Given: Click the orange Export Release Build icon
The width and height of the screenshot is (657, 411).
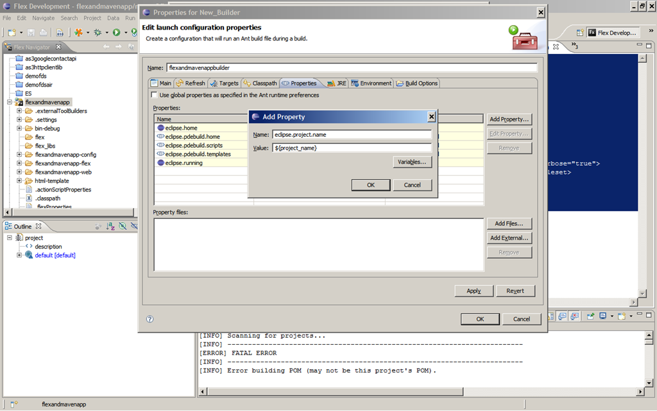Looking at the screenshot, I should pyautogui.click(x=78, y=32).
